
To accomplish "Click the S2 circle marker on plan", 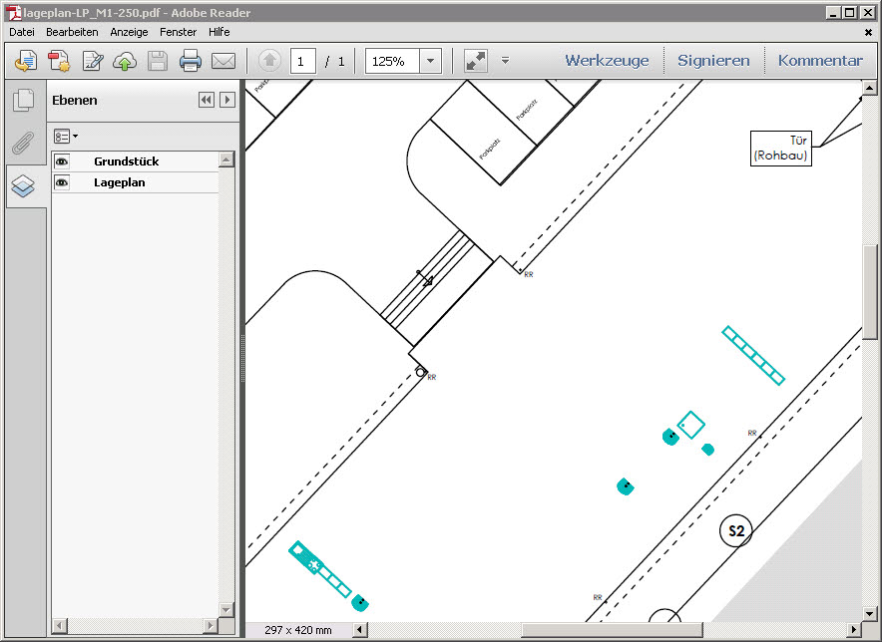I will (x=736, y=530).
